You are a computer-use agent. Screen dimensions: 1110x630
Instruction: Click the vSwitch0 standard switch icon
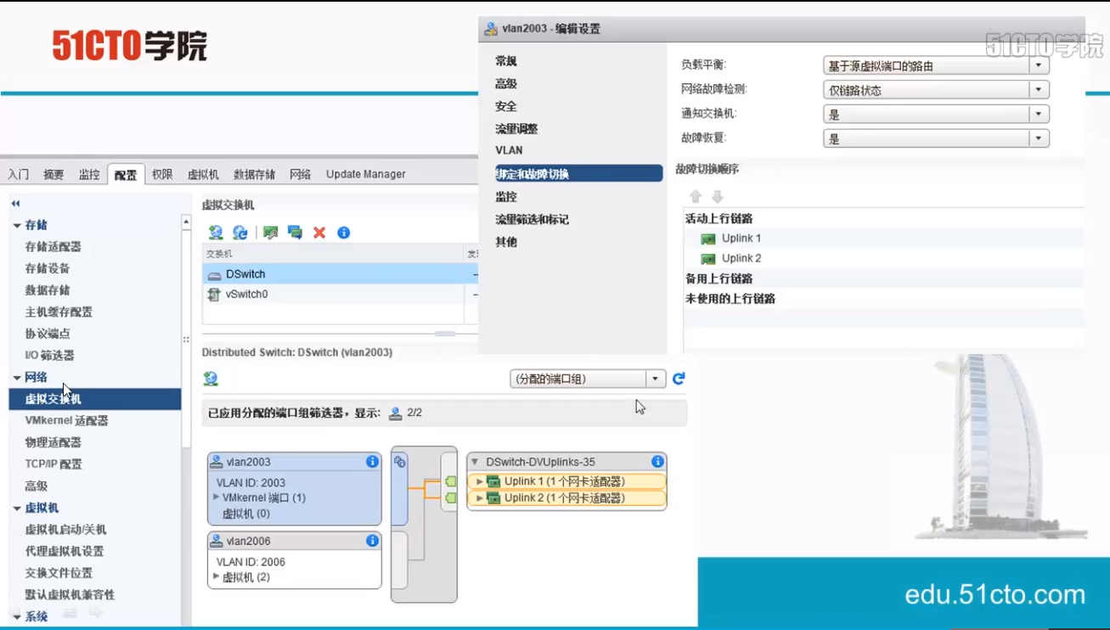click(215, 295)
